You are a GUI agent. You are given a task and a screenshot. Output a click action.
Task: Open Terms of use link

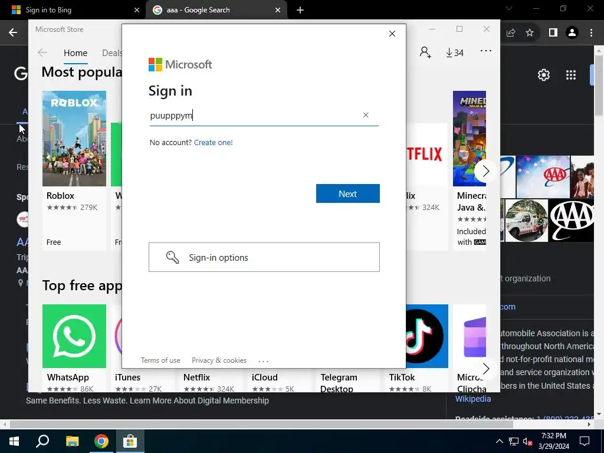point(160,360)
